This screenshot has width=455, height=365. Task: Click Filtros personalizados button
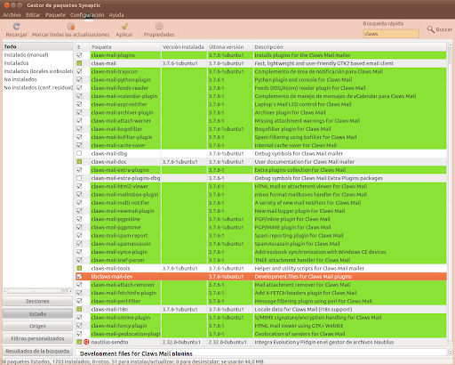click(37, 338)
